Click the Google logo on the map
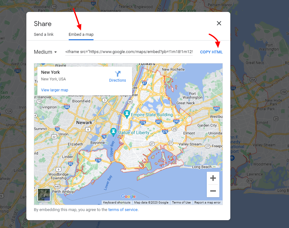This screenshot has width=289, height=228. pyautogui.click(x=128, y=197)
